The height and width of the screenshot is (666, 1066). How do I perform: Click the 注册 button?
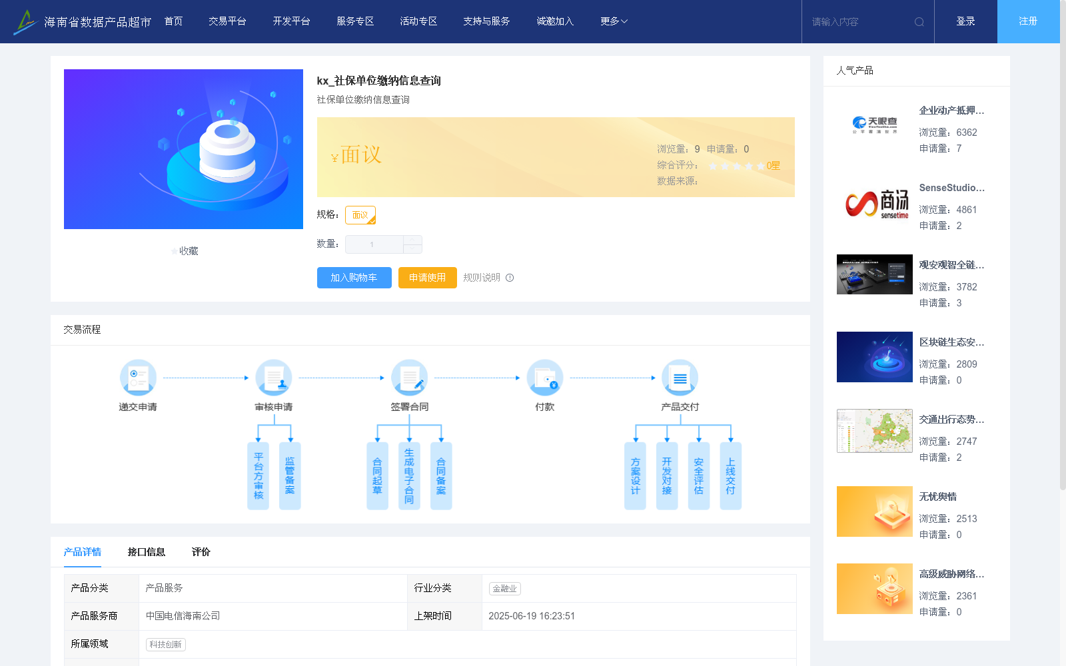tap(1029, 21)
